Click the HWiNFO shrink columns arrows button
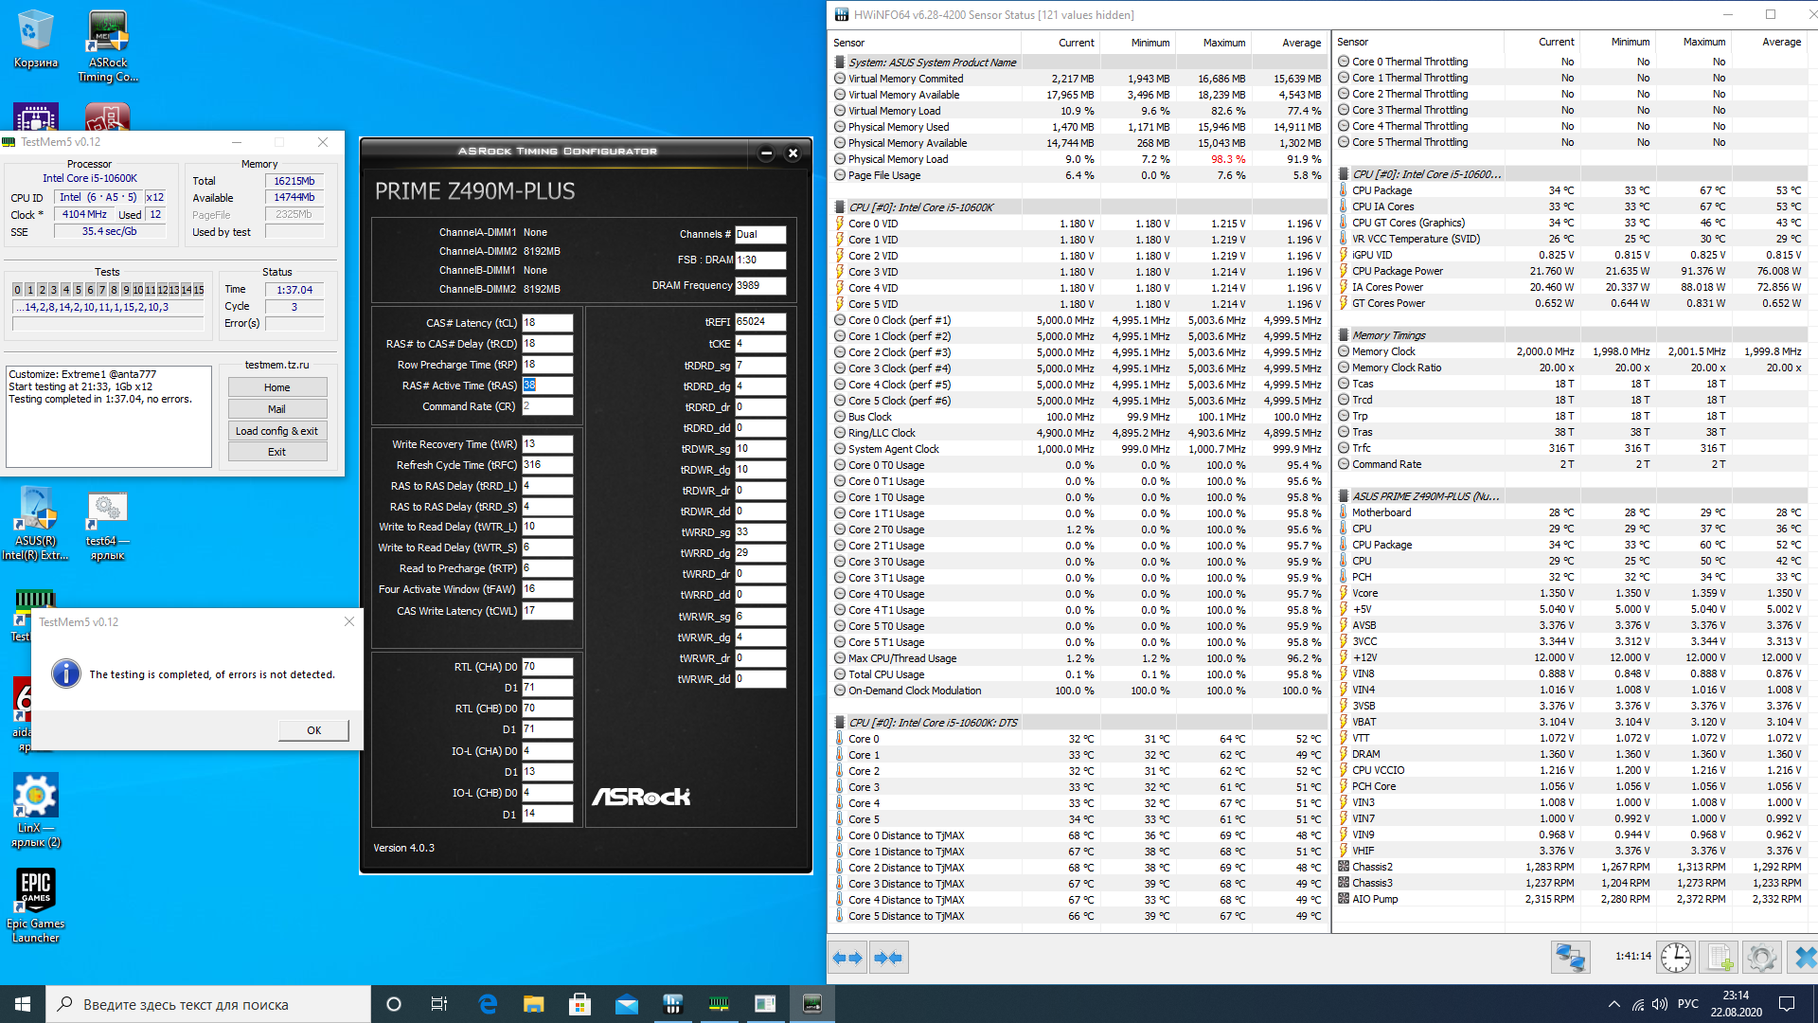This screenshot has height=1023, width=1818. pos(888,958)
